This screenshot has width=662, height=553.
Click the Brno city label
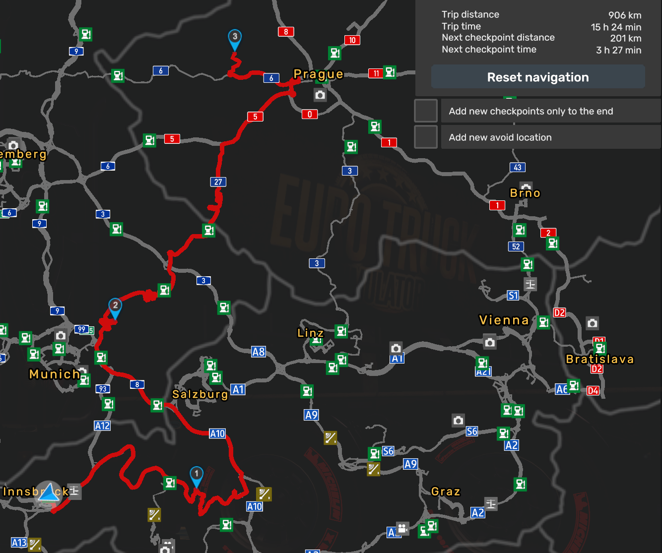coord(525,193)
